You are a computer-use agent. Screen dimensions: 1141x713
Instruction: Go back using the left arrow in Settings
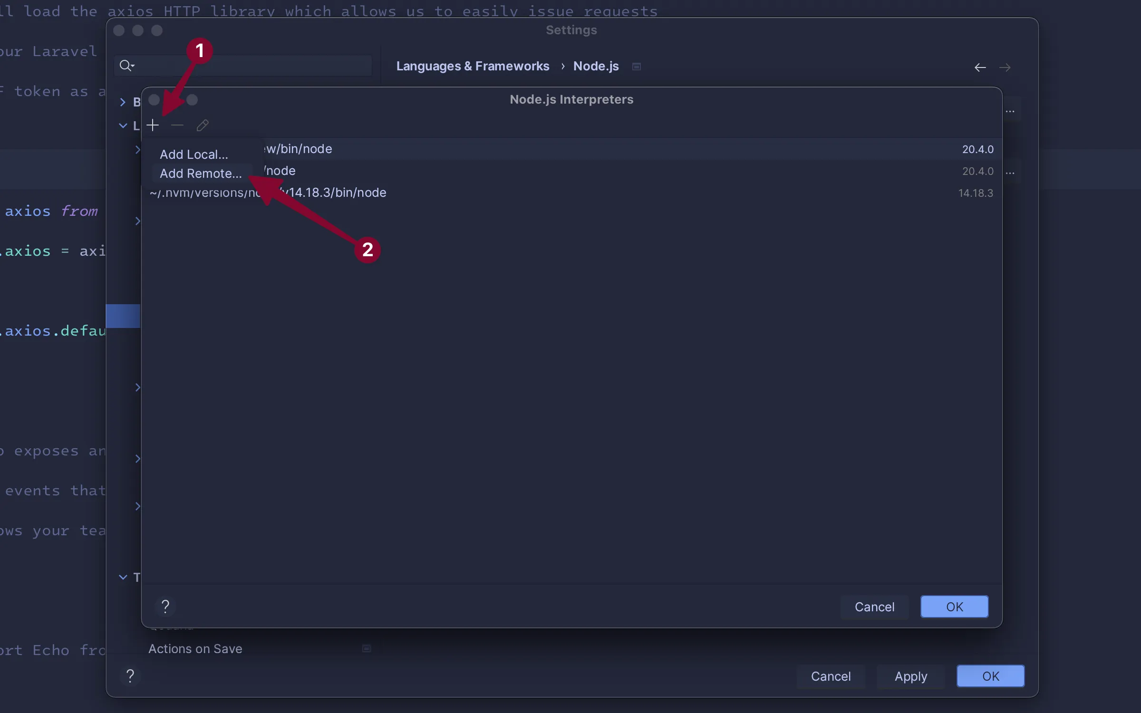[980, 67]
